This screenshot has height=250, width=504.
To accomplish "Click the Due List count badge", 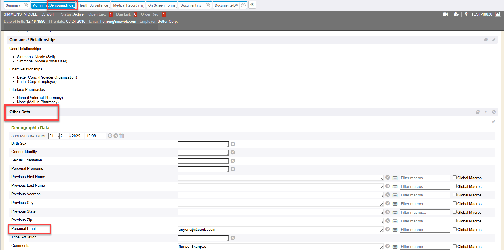I will coord(135,14).
